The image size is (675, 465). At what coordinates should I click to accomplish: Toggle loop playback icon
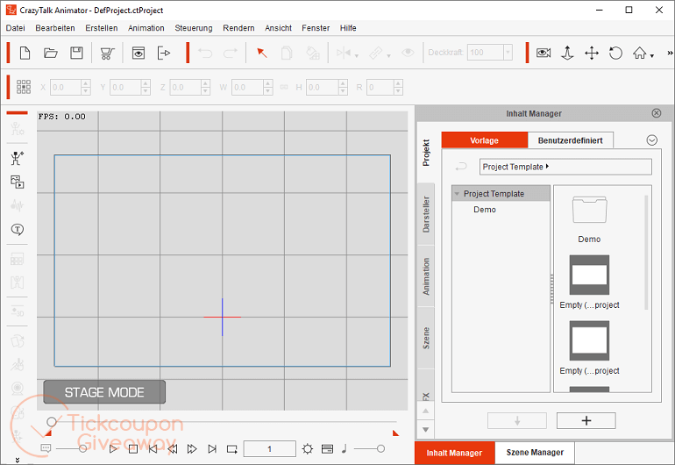coord(232,449)
